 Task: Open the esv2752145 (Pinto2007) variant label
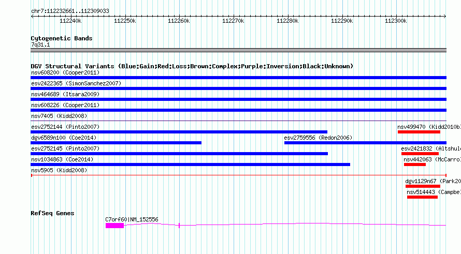pos(65,148)
